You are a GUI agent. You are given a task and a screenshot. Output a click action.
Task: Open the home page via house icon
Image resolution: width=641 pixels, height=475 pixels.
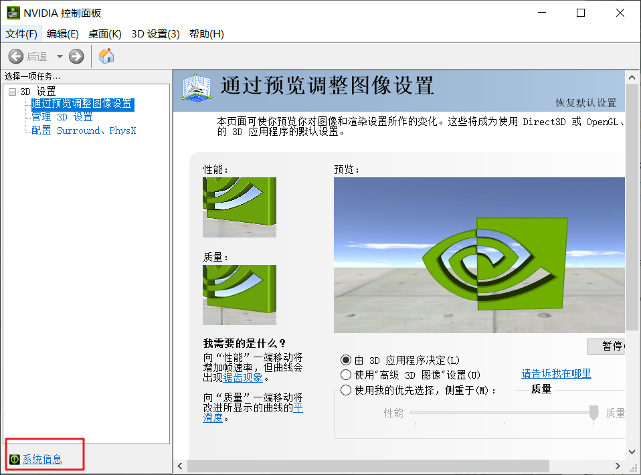[106, 56]
